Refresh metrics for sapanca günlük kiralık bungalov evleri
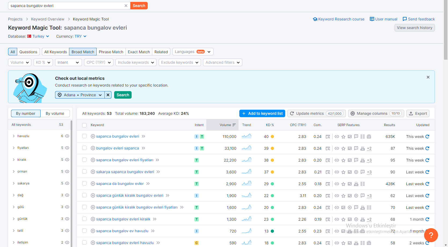This screenshot has height=247, width=448. (427, 196)
